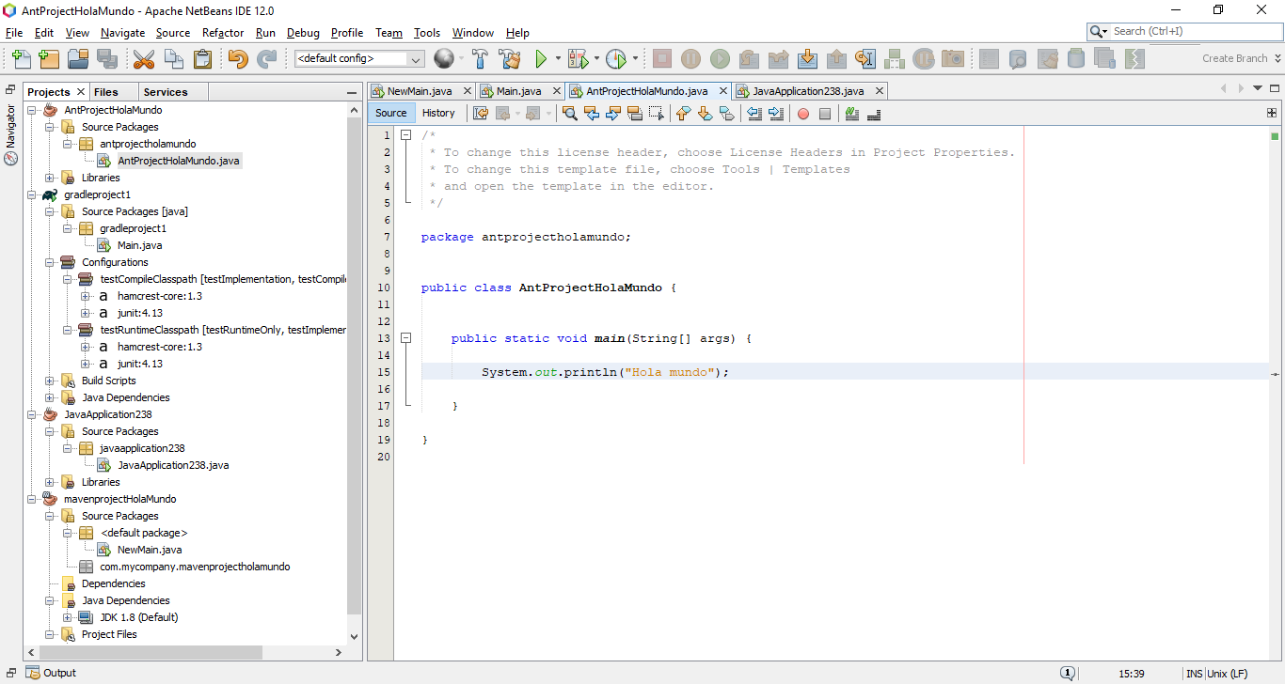Image resolution: width=1285 pixels, height=684 pixels.
Task: Toggle a bookmark in the editor toolbar
Action: tap(725, 114)
